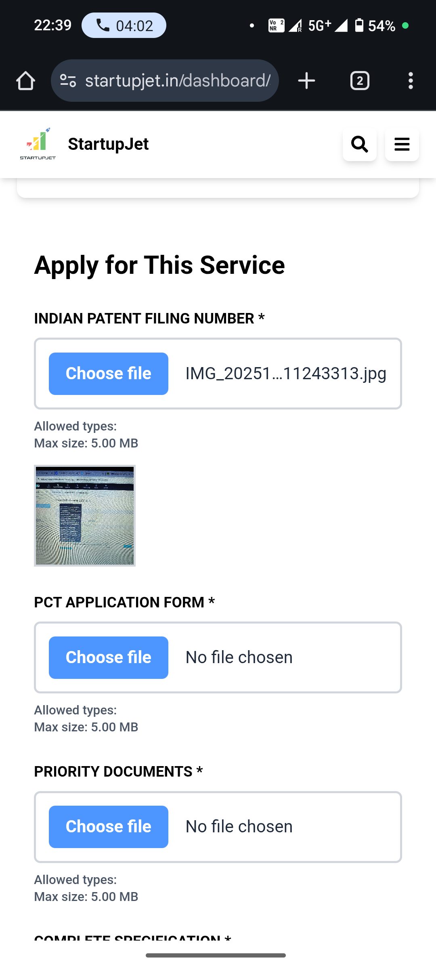The image size is (436, 966).
Task: Open the hamburger navigation menu
Action: [402, 144]
